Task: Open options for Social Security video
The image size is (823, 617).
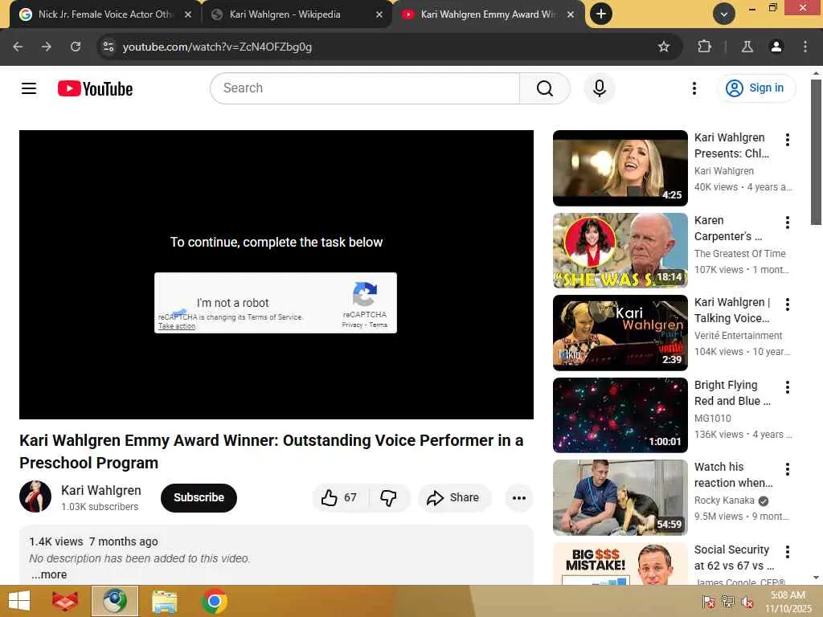Action: coord(788,552)
